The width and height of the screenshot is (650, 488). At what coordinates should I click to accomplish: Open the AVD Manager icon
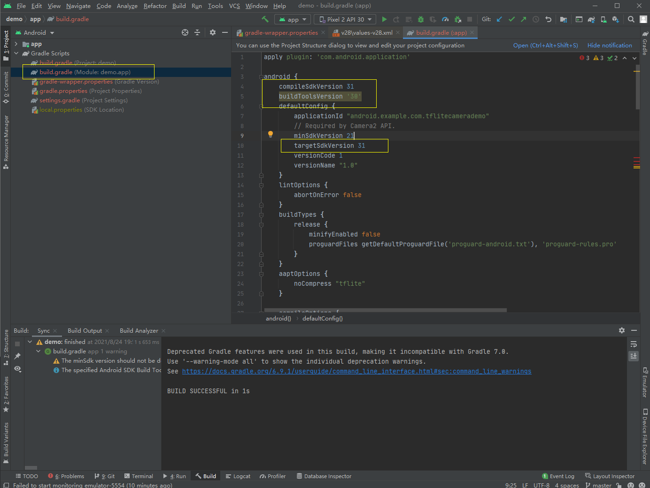pos(604,19)
